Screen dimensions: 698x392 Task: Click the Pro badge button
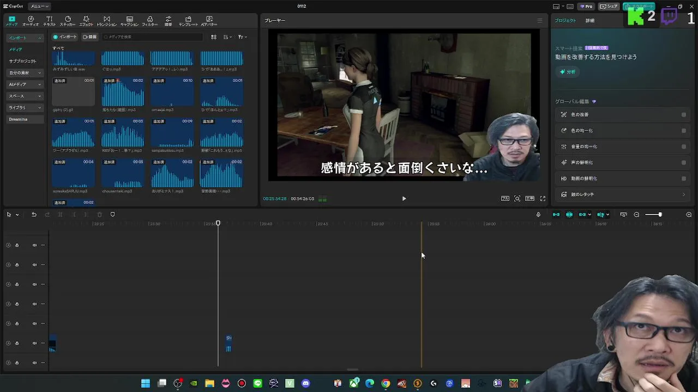(586, 7)
